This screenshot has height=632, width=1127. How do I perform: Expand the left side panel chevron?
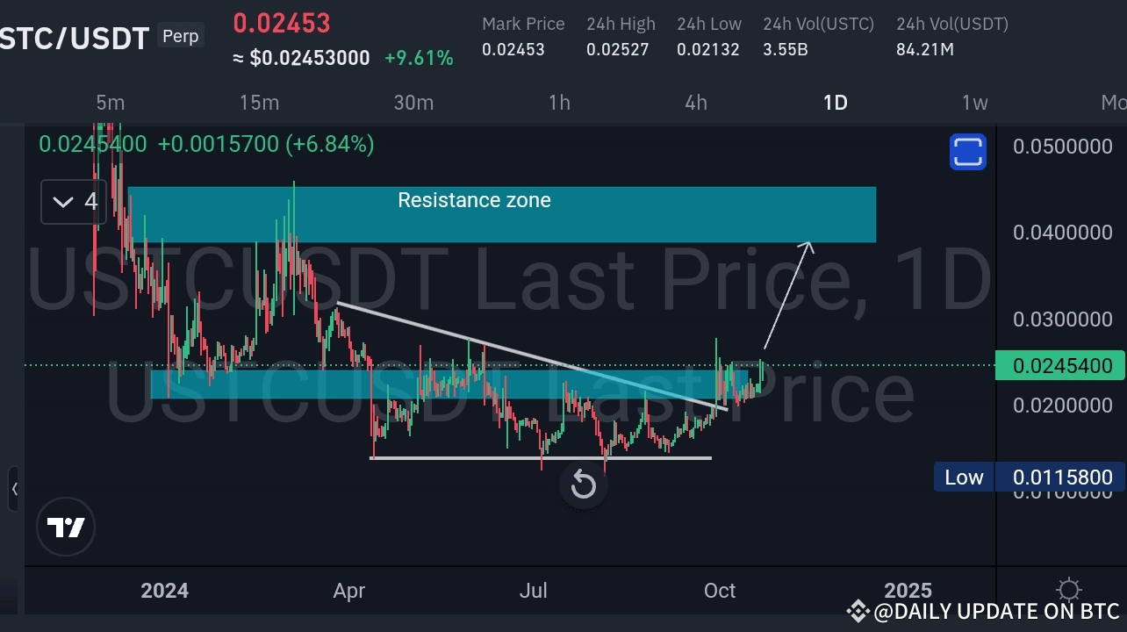pyautogui.click(x=14, y=490)
